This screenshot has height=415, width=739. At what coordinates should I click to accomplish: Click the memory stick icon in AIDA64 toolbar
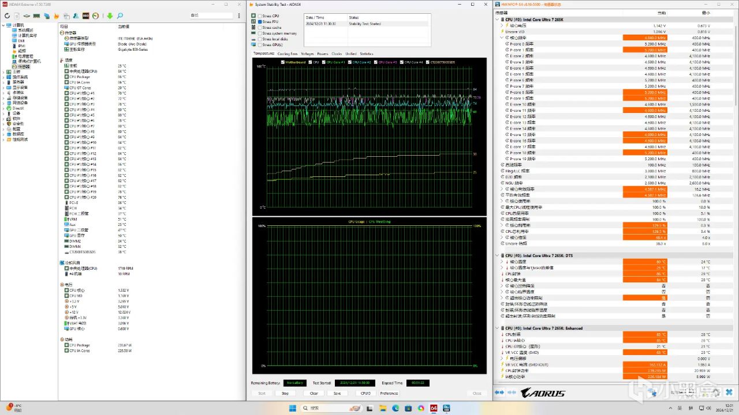pyautogui.click(x=36, y=16)
